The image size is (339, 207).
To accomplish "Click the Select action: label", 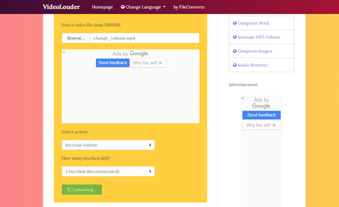I will [x=75, y=132].
